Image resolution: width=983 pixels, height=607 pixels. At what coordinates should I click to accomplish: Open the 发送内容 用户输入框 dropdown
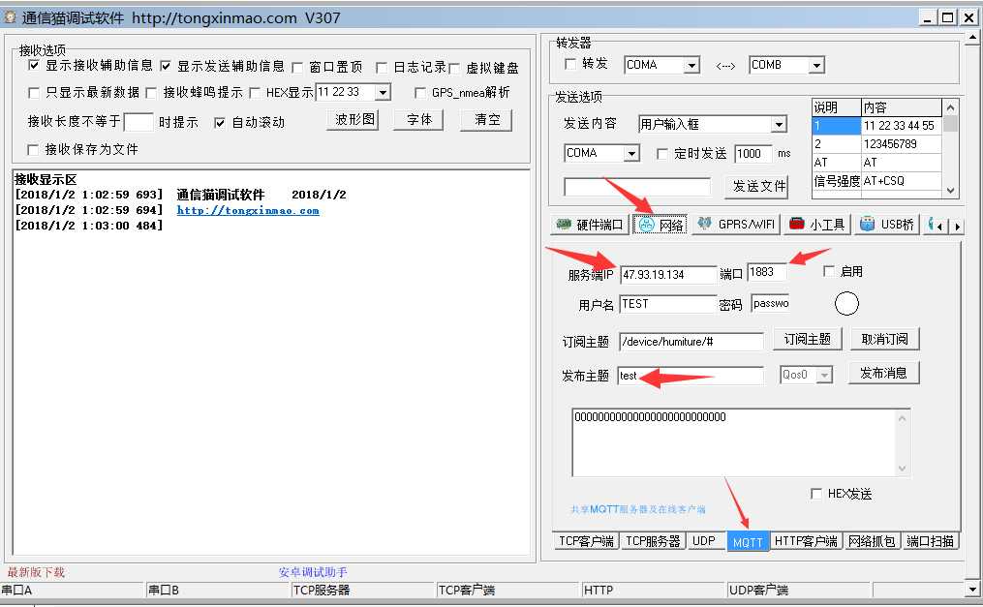(779, 125)
